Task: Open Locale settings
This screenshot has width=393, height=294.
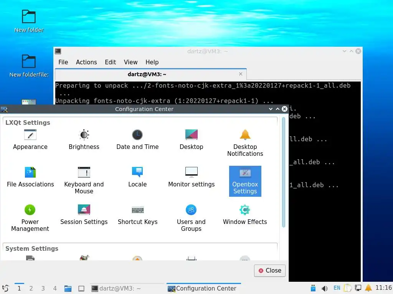Action: click(137, 177)
